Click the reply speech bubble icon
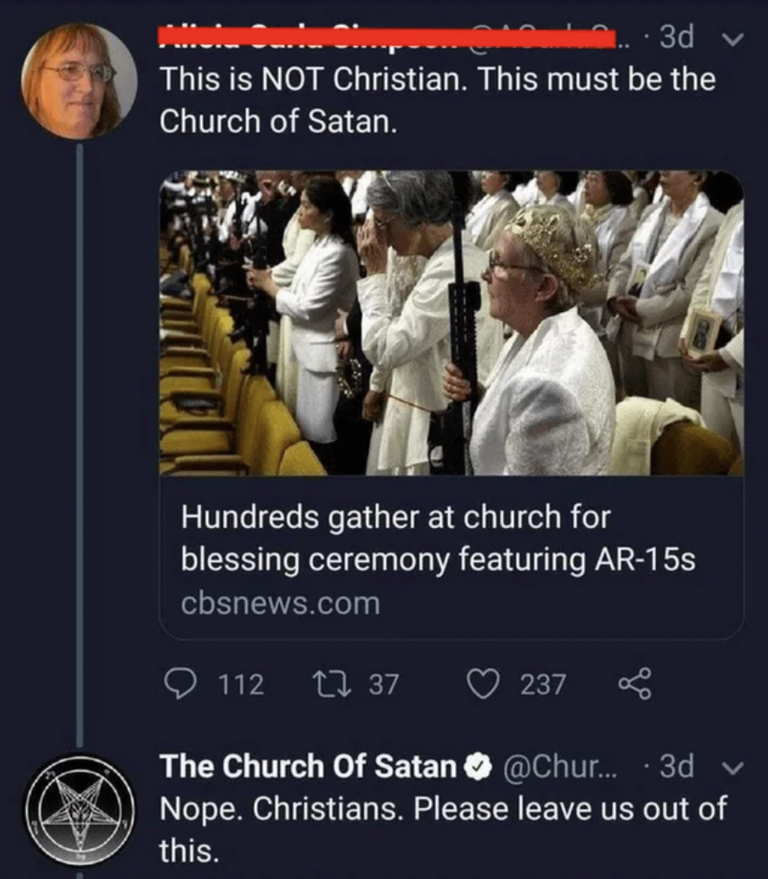 click(179, 685)
